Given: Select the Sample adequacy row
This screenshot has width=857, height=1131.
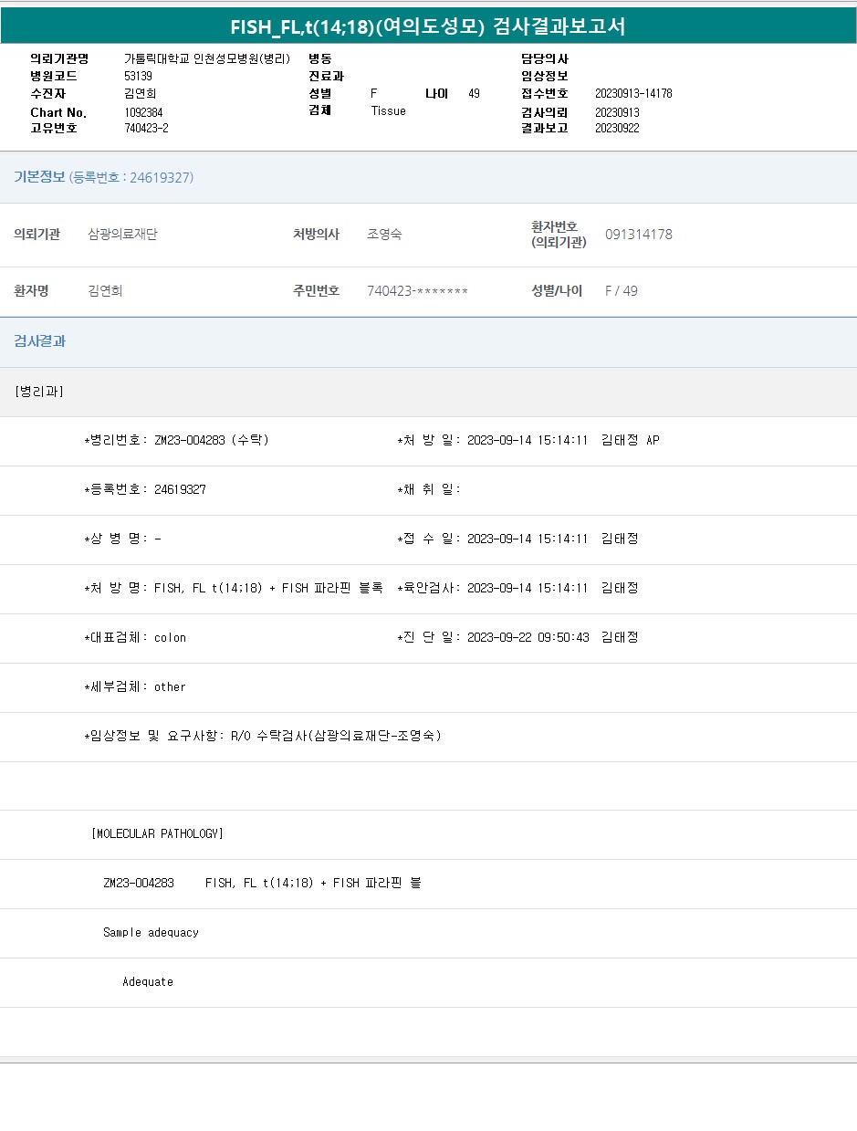Looking at the screenshot, I should pyautogui.click(x=151, y=932).
